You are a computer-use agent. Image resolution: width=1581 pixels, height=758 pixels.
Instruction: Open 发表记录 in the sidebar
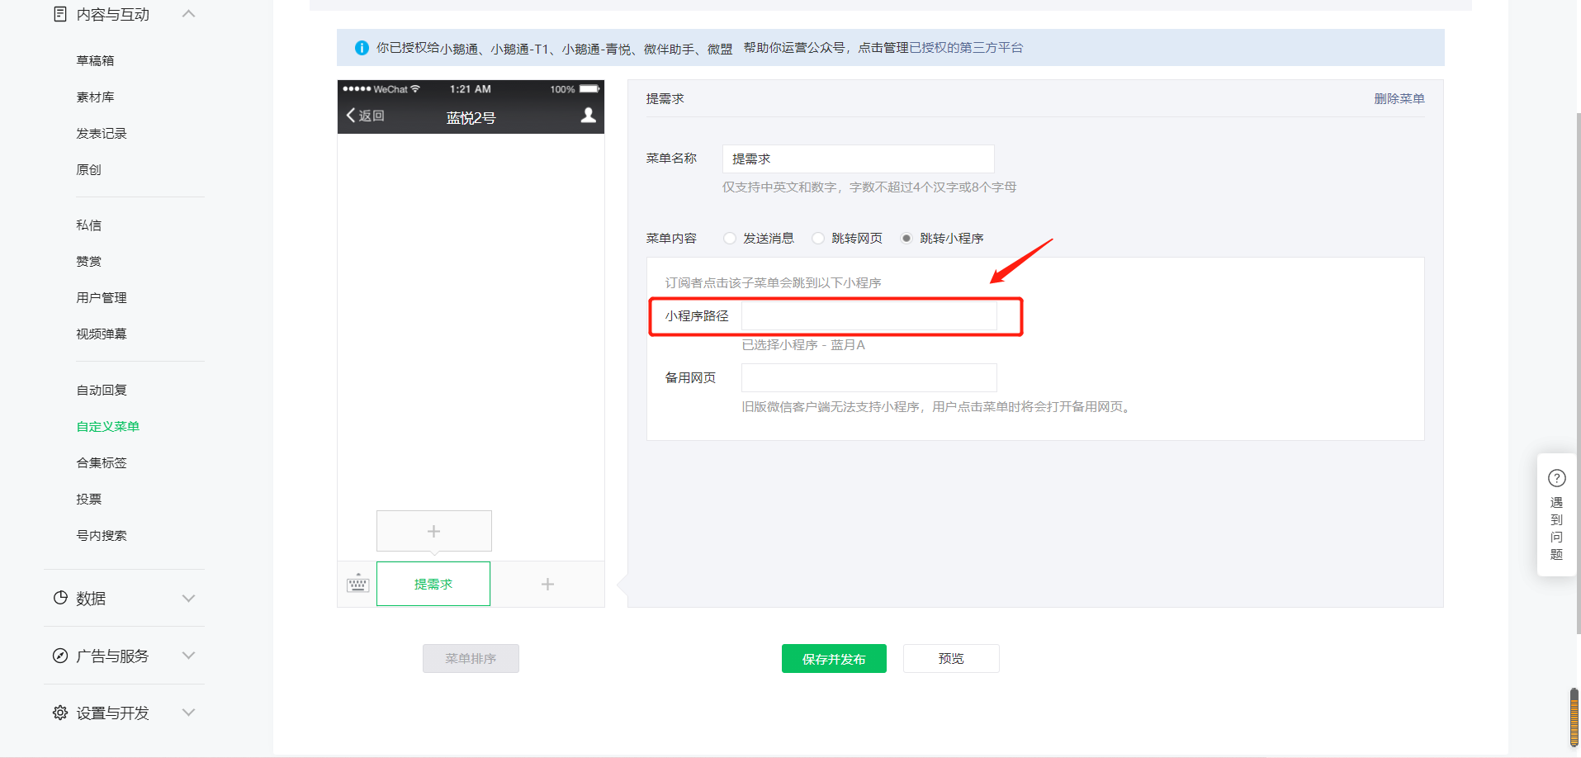(102, 133)
